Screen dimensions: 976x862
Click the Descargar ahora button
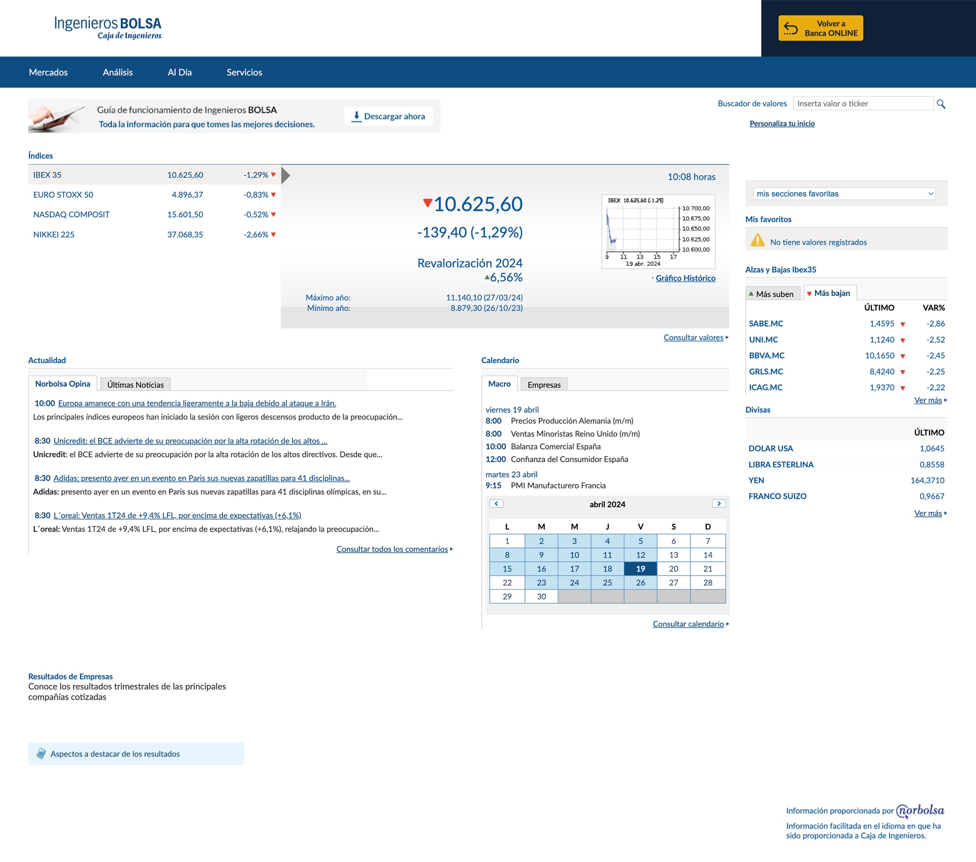pos(388,116)
